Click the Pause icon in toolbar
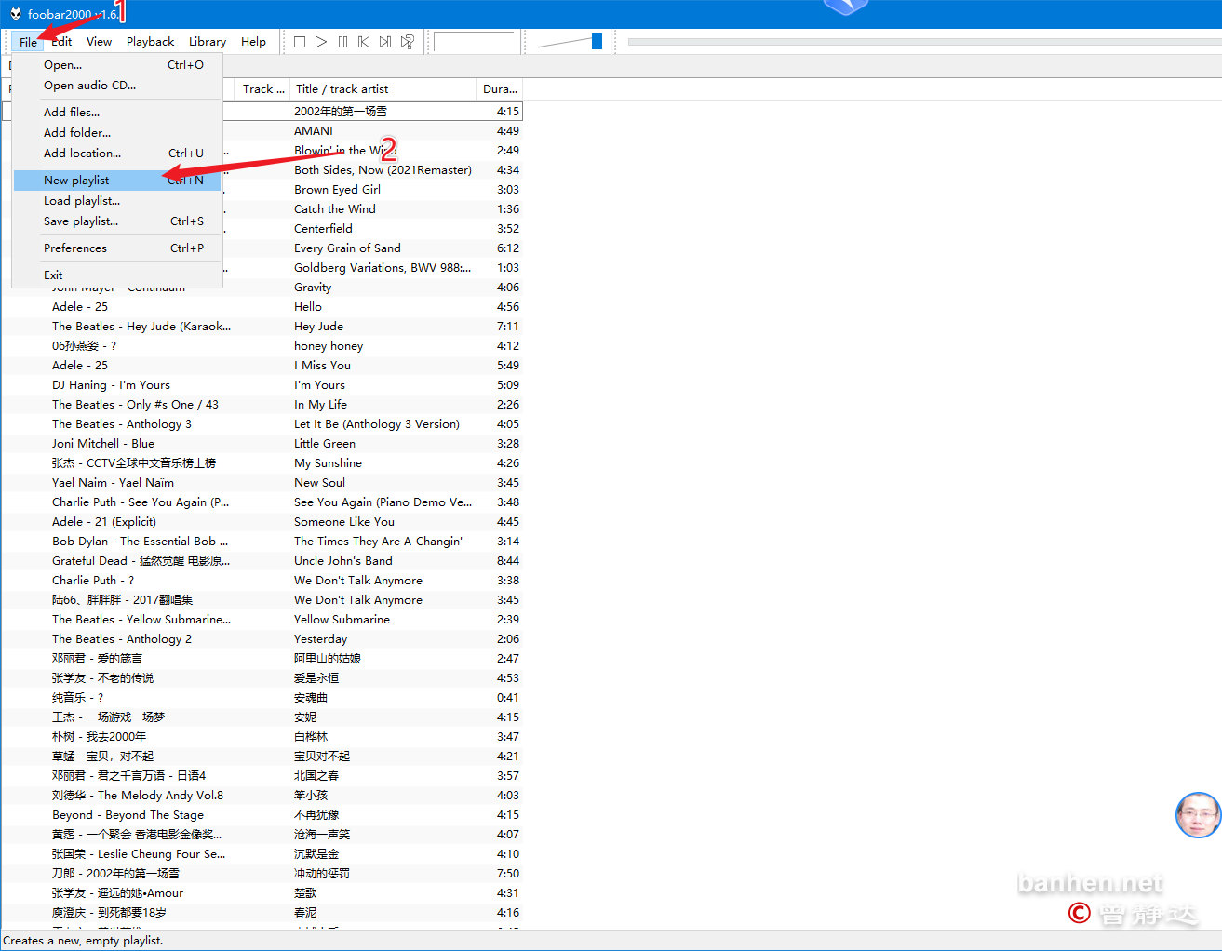The image size is (1222, 951). (342, 42)
